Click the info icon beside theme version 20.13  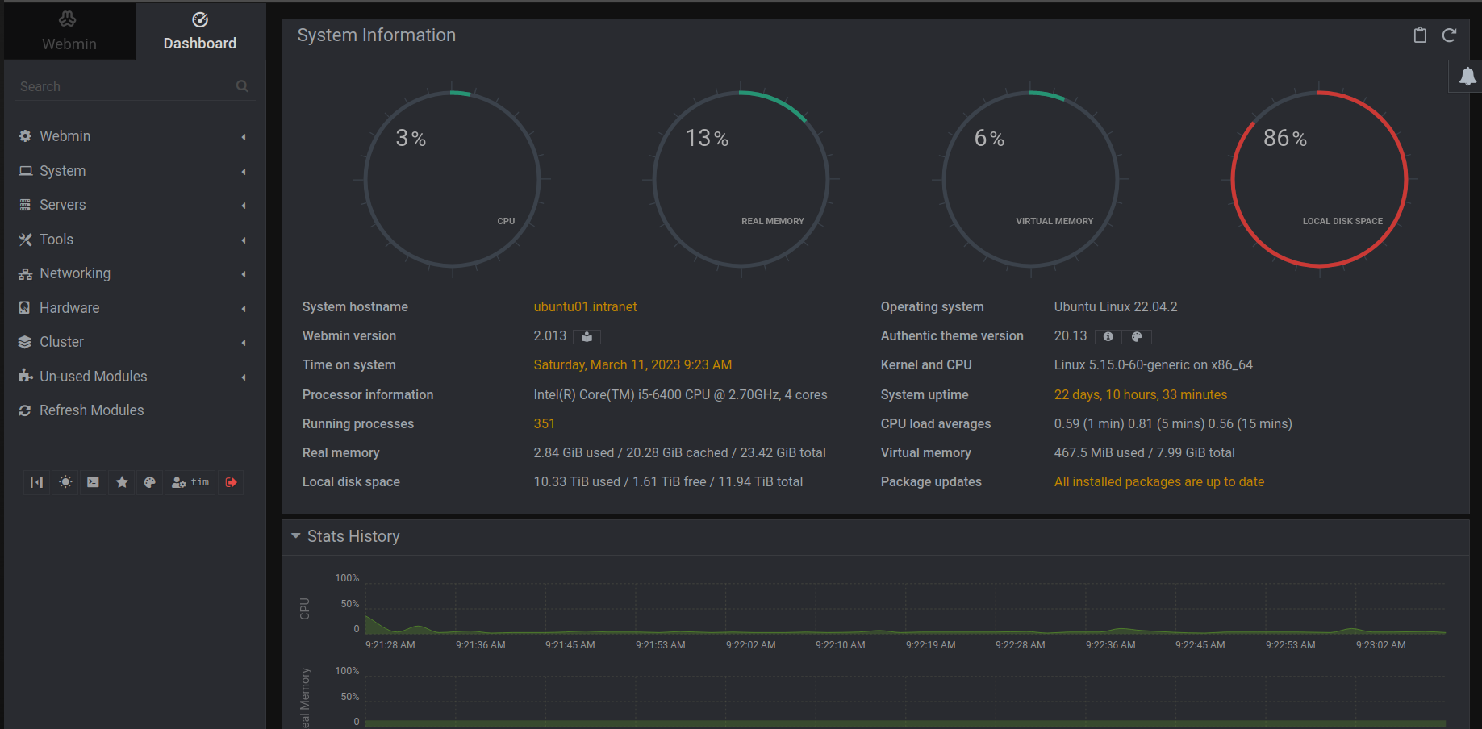click(1108, 337)
